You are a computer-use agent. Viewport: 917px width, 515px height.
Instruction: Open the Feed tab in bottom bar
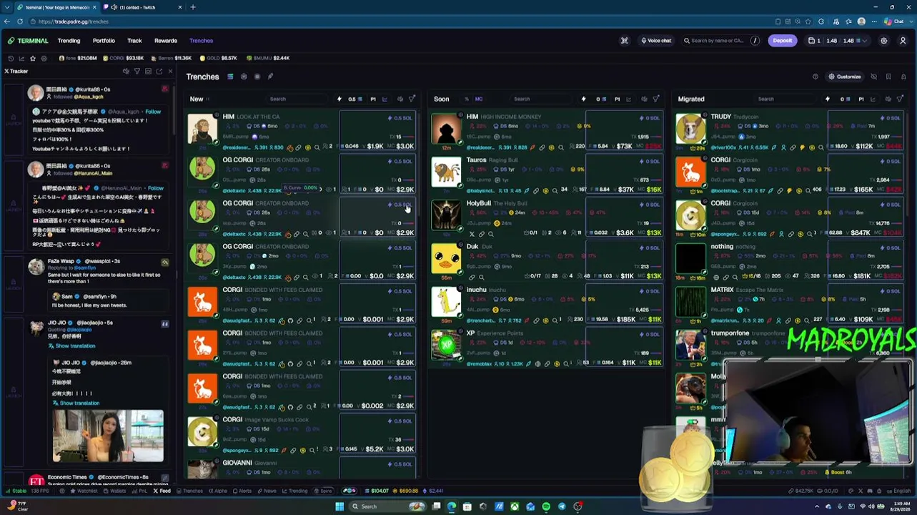(x=162, y=491)
